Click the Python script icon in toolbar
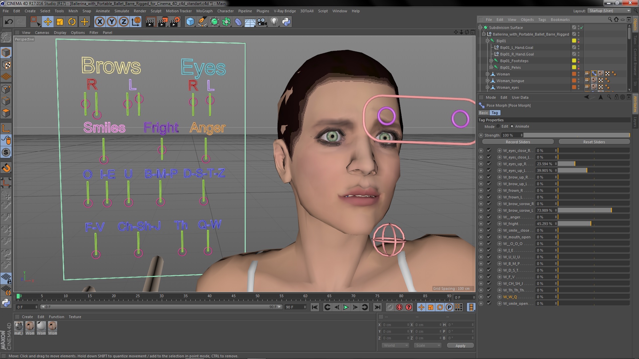639x359 pixels. pos(286,22)
